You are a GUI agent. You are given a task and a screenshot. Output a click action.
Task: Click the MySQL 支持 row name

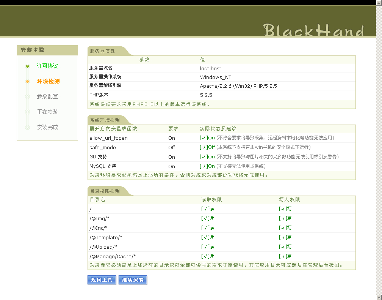(103, 166)
